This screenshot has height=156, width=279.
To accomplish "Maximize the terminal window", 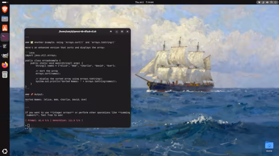I will (122, 32).
